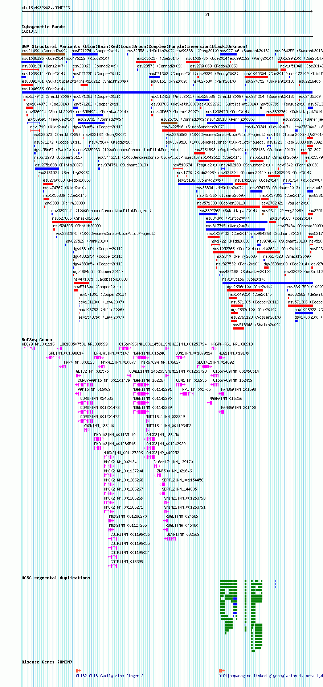The width and height of the screenshot is (323, 687).
Task: Select variant esv21490 (Conrad2009)
Action: 45,51
